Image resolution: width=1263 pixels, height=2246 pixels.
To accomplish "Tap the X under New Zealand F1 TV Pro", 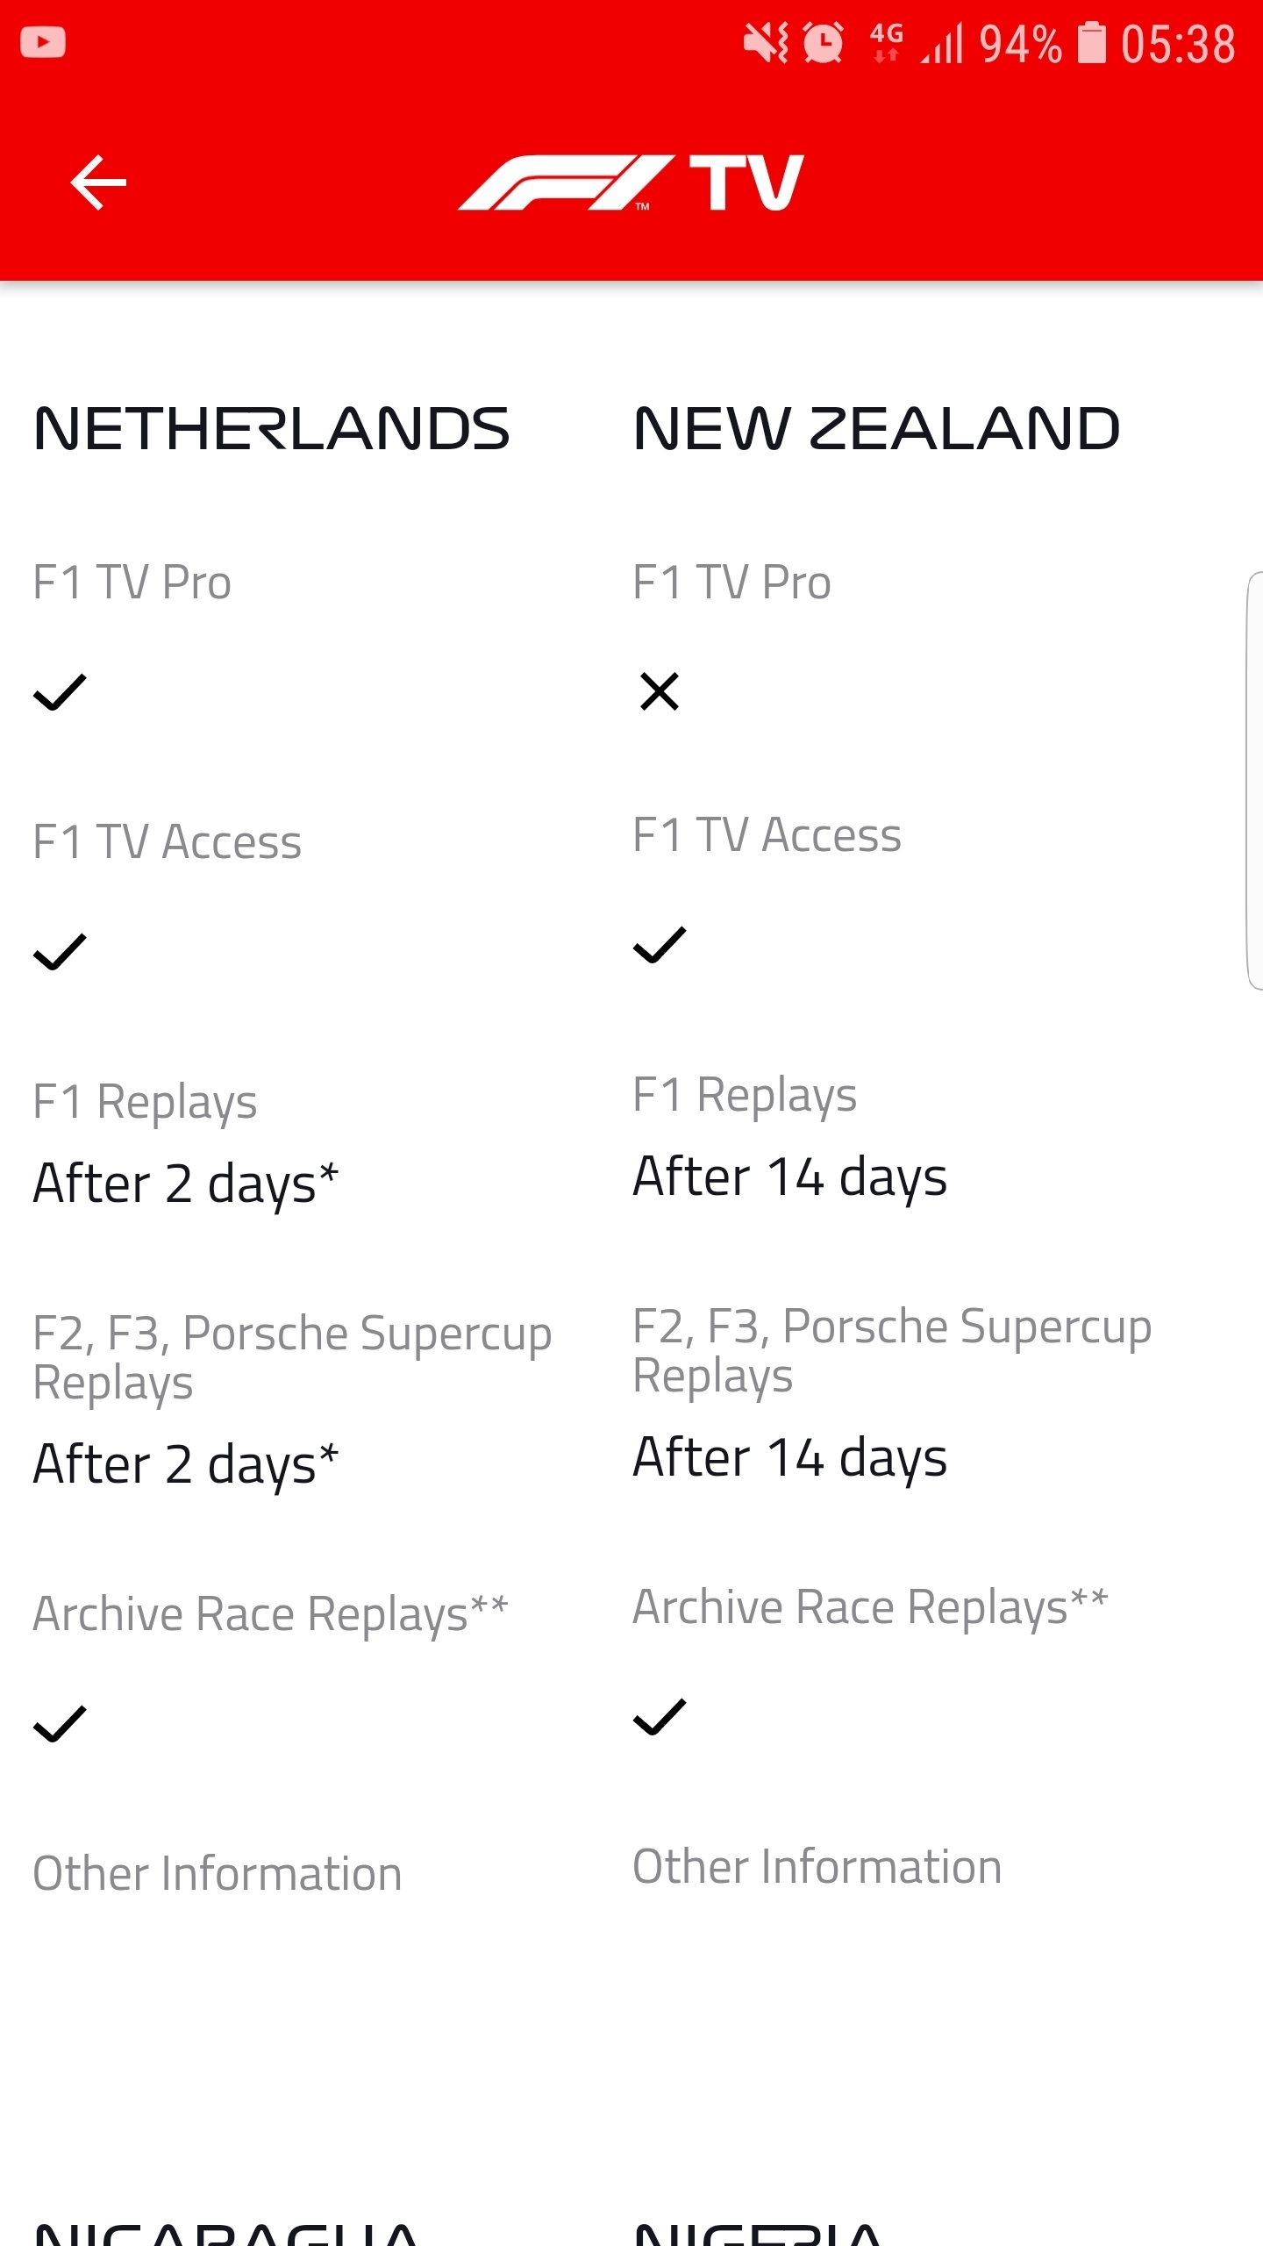I will (660, 691).
